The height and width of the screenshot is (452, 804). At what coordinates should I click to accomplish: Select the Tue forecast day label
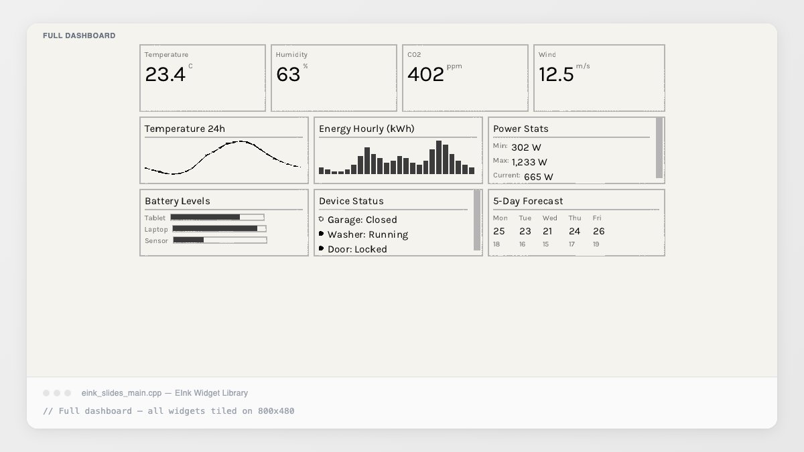525,218
